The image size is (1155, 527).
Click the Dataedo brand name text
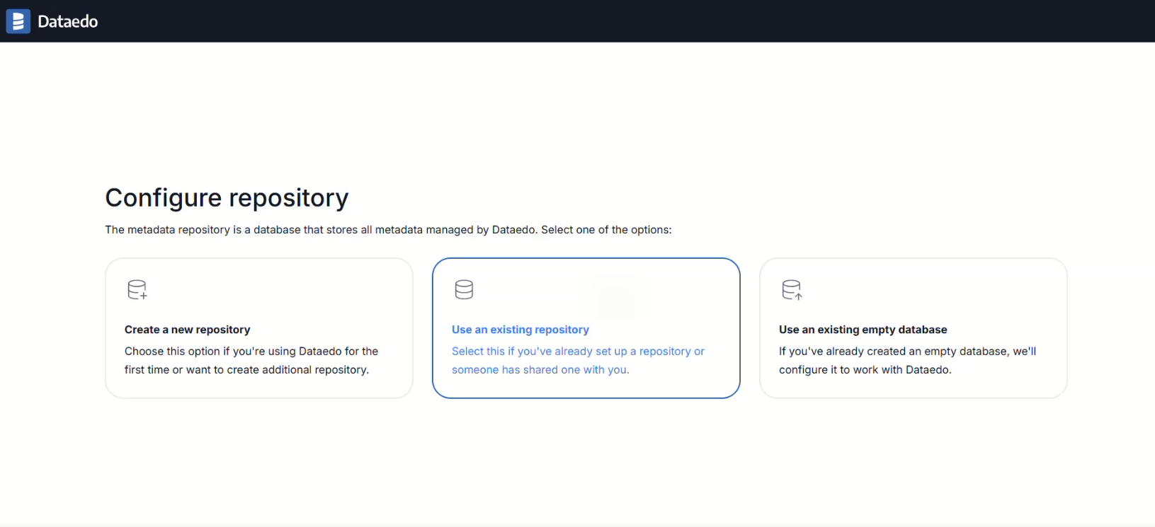click(x=68, y=22)
